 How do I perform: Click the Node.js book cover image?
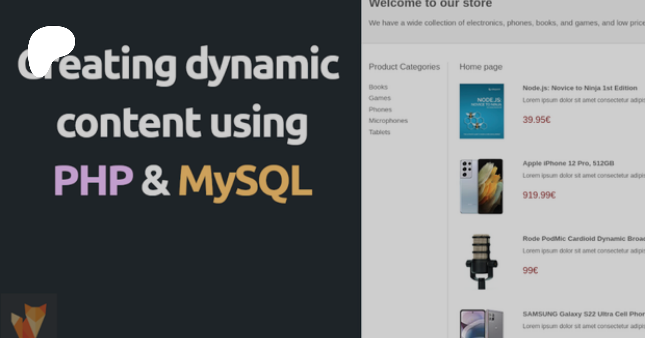(482, 111)
